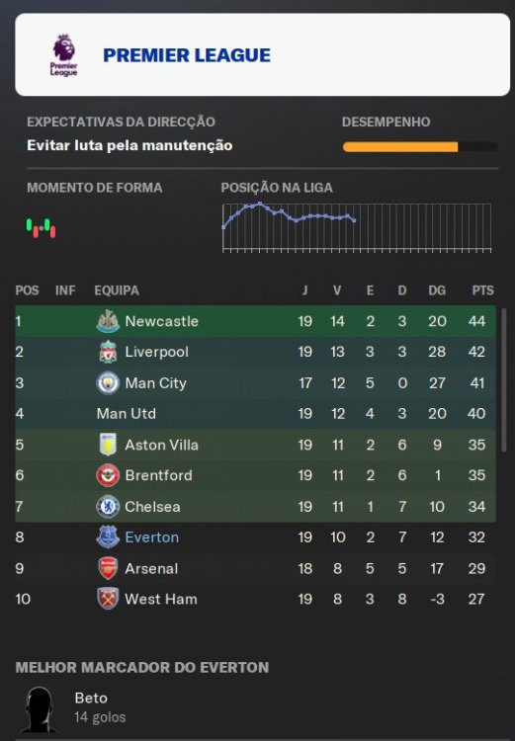Click the Man City club crest
515x741 pixels.
pos(108,382)
